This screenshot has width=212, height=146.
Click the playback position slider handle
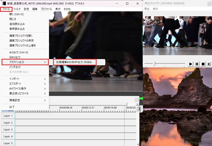(x=154, y=64)
